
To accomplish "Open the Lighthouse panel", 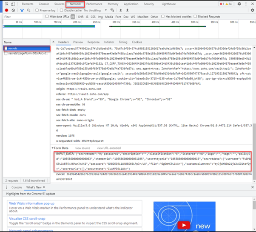I will (x=169, y=4).
